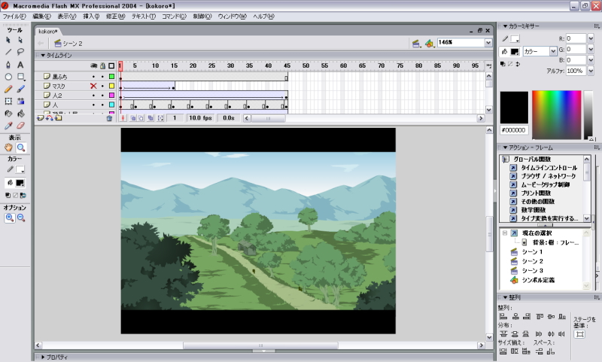Open the 挿入 menu
Screen dimensions: 602x362
click(91, 17)
